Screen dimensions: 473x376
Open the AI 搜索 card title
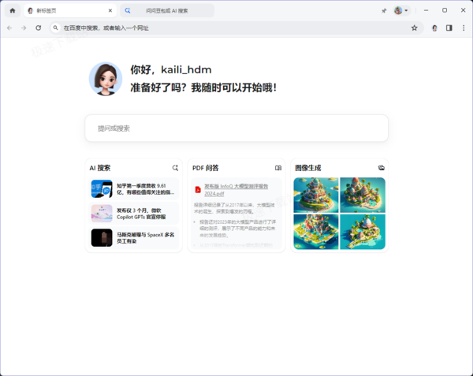click(100, 168)
